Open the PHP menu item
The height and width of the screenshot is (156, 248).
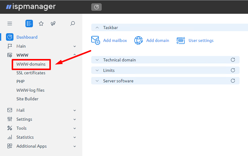tap(20, 81)
